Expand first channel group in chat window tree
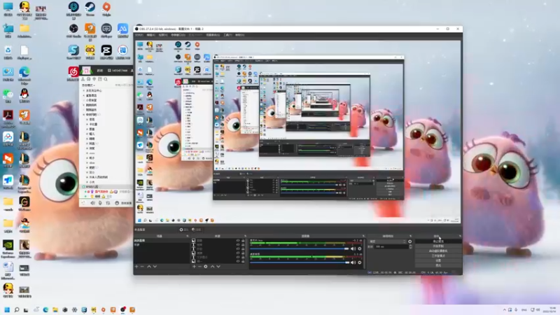The image size is (560, 315). pyautogui.click(x=84, y=91)
